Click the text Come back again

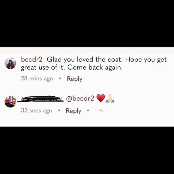click(95, 67)
